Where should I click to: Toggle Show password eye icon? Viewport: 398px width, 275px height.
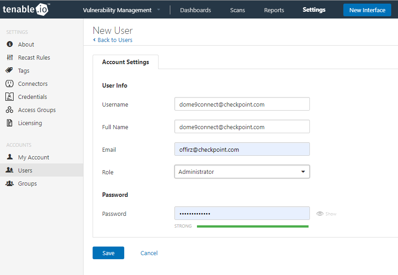tap(320, 214)
